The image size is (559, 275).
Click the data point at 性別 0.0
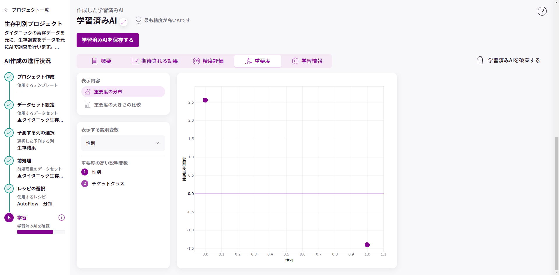pos(205,100)
